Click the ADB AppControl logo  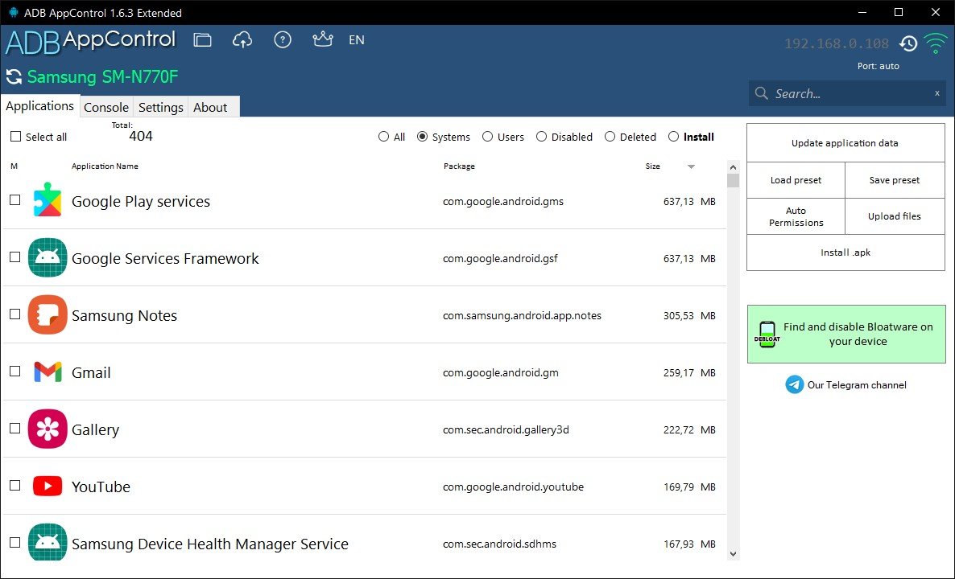tap(91, 41)
